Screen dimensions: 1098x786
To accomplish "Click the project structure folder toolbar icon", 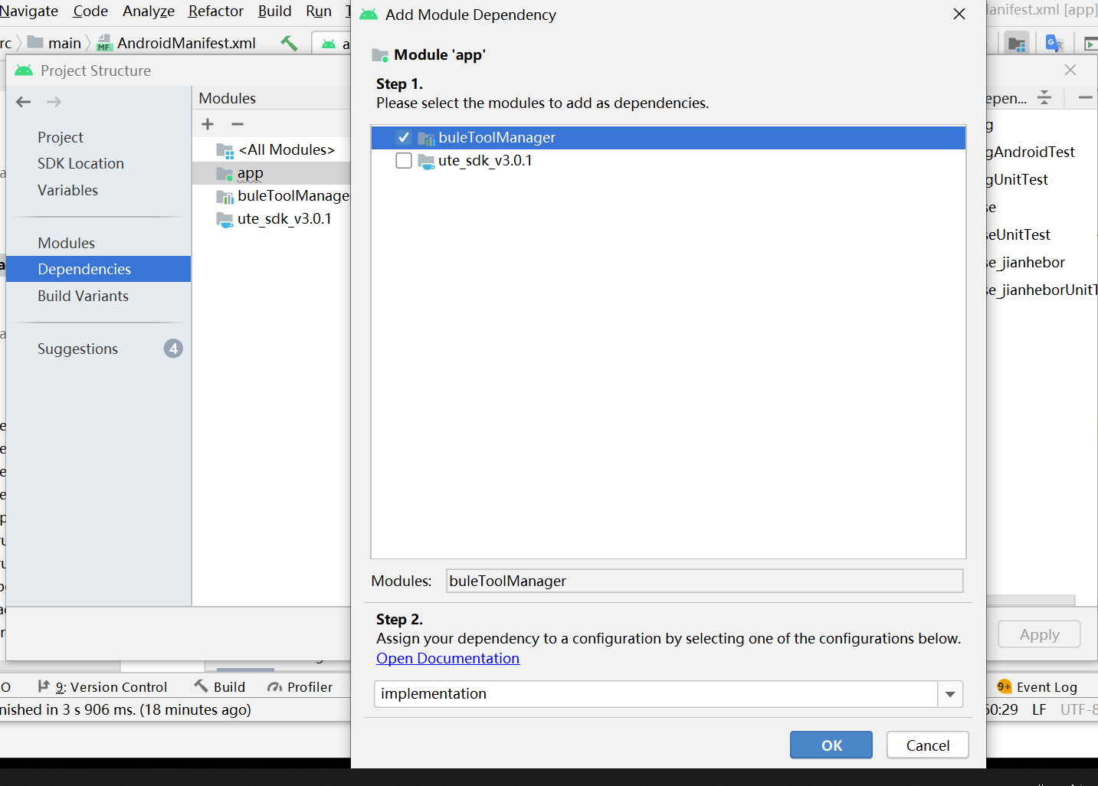I will click(x=1017, y=43).
